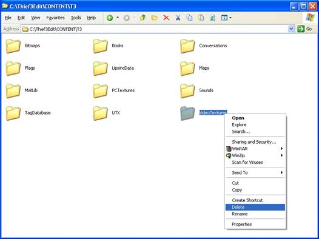Open the address bar dropdown arrow

pyautogui.click(x=291, y=29)
